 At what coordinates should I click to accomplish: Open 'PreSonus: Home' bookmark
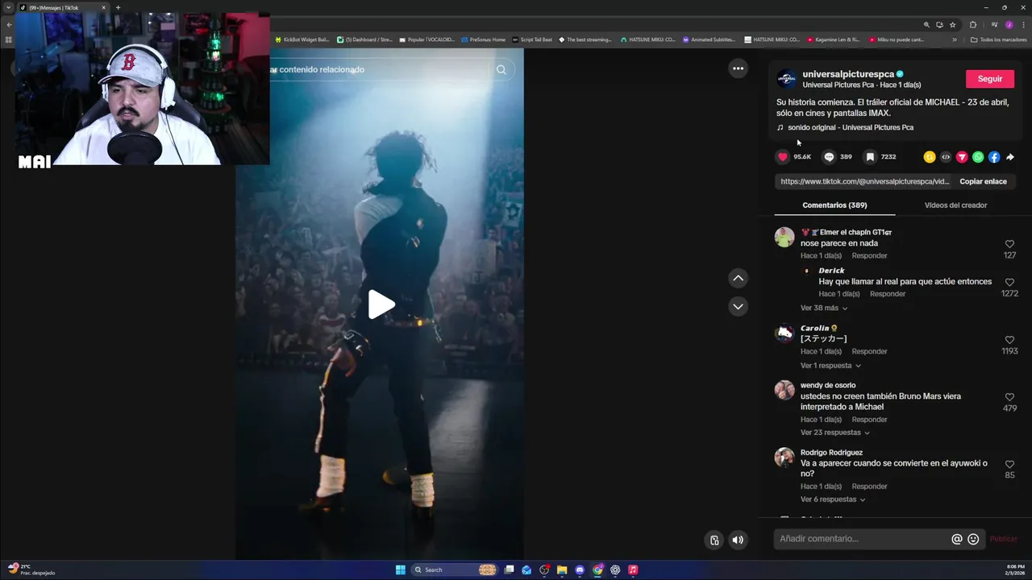point(483,39)
